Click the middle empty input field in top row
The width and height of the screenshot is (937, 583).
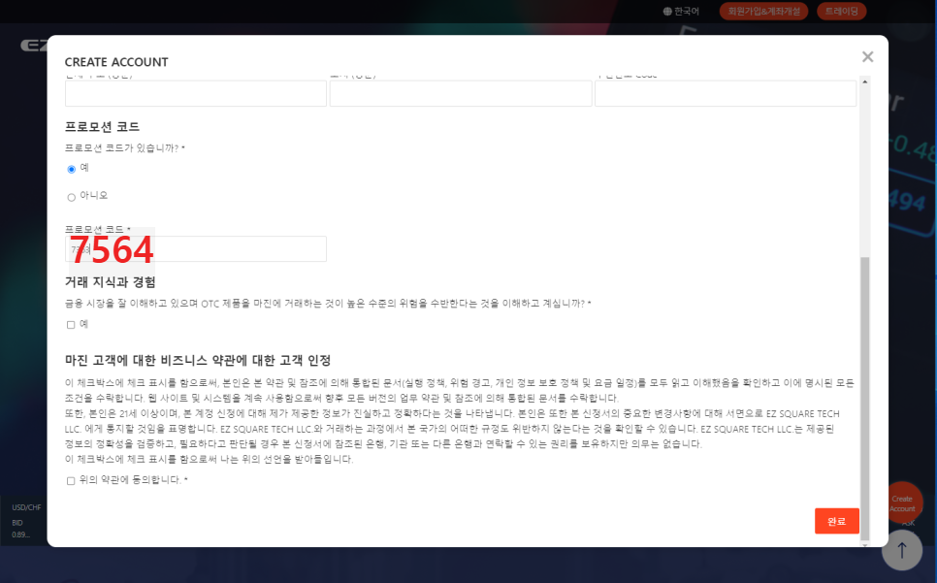pyautogui.click(x=461, y=94)
